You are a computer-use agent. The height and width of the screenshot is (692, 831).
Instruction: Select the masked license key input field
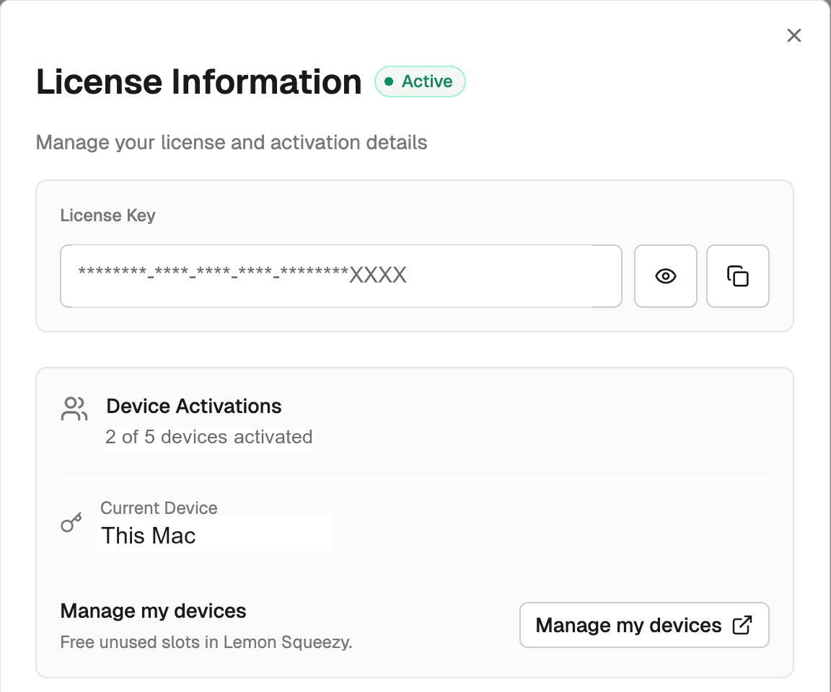[340, 276]
